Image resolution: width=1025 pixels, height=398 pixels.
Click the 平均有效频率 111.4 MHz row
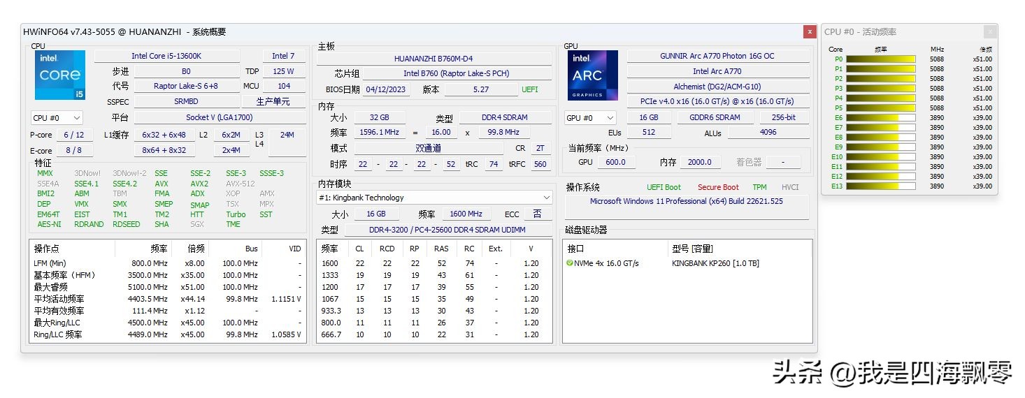pos(168,311)
